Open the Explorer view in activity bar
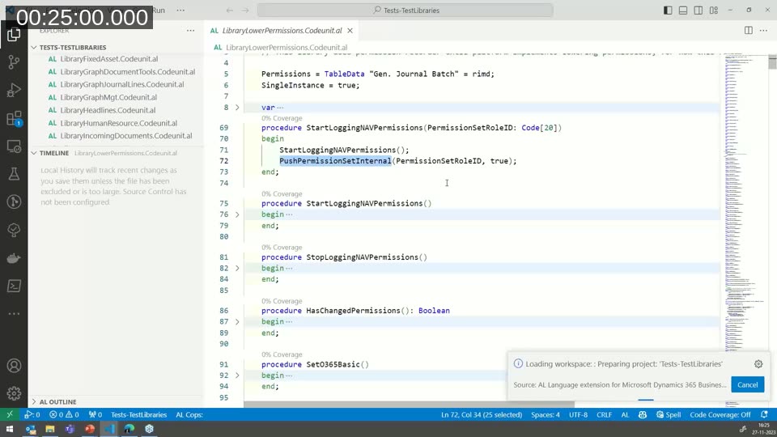Screen dimensions: 777x437 tap(14, 35)
